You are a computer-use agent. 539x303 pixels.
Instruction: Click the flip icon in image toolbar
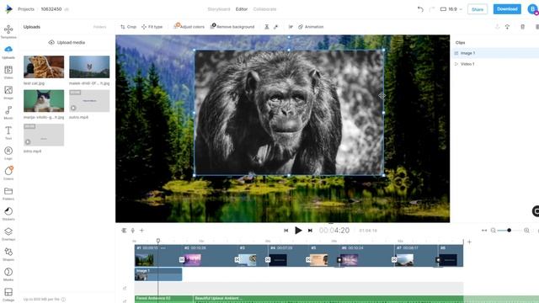click(266, 27)
